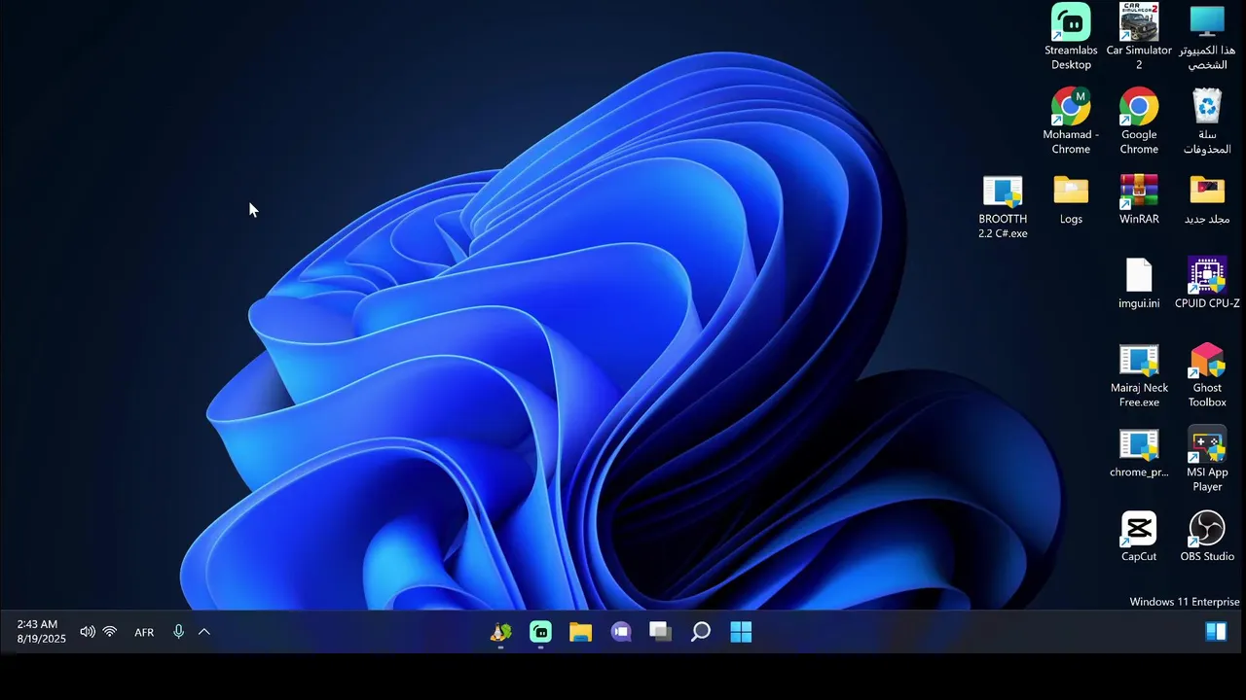Image resolution: width=1246 pixels, height=700 pixels.
Task: Open the purple chat app on taskbar
Action: click(621, 632)
